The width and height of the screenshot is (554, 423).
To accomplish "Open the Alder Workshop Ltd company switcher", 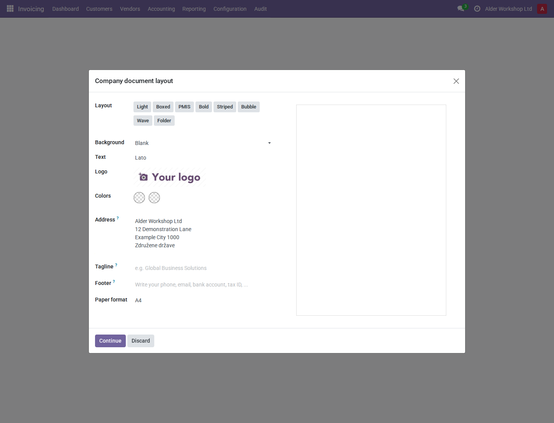I will [x=508, y=9].
